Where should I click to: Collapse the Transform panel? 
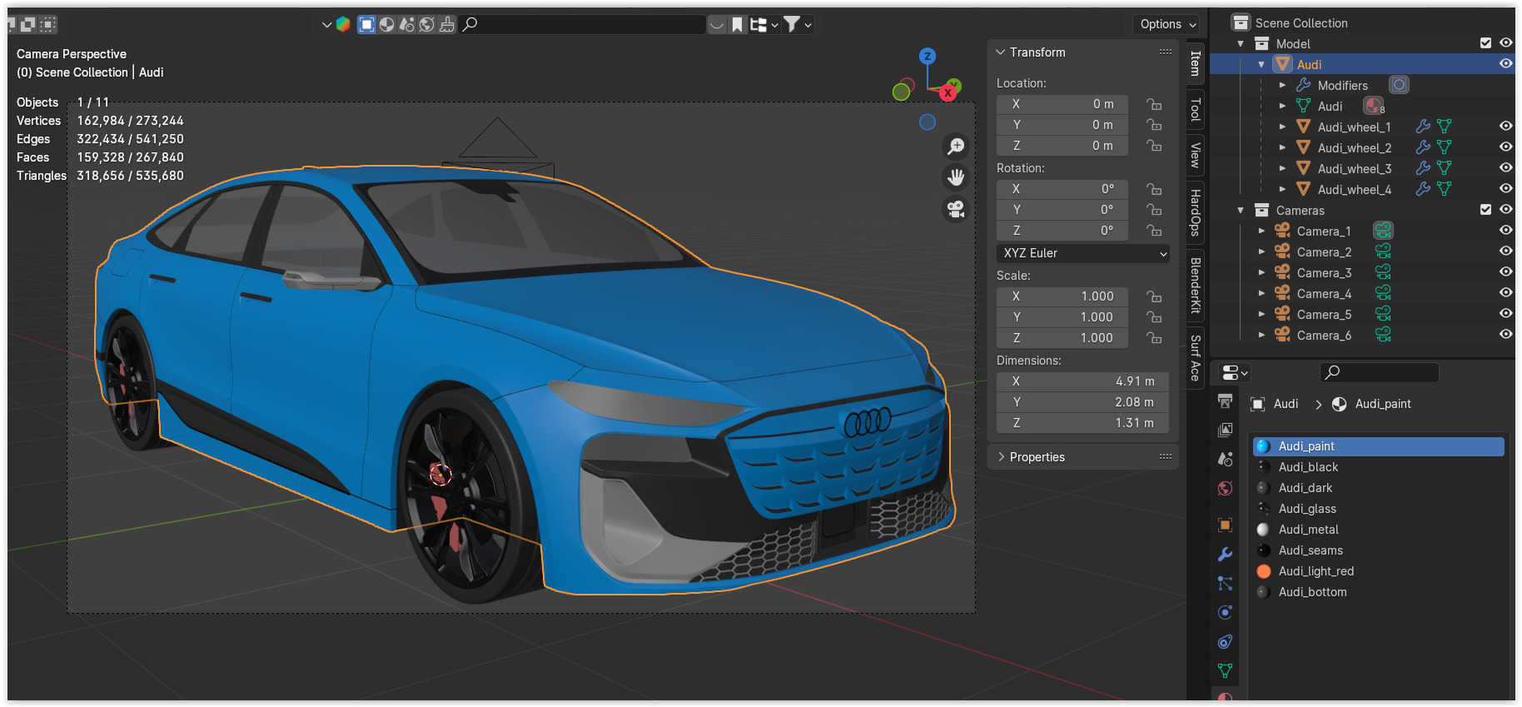(x=1001, y=52)
